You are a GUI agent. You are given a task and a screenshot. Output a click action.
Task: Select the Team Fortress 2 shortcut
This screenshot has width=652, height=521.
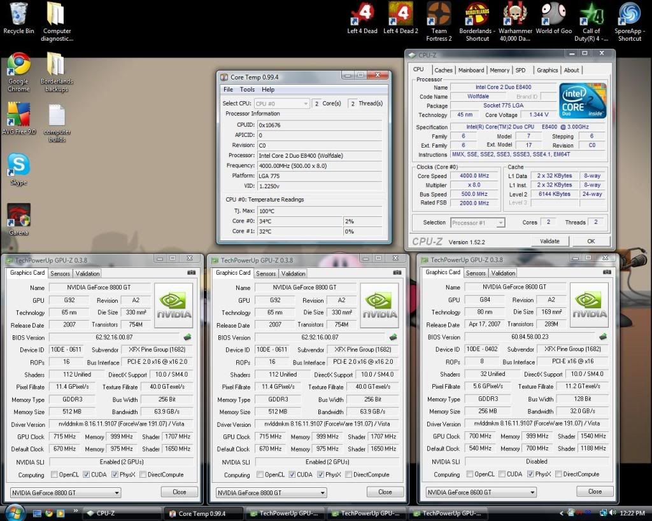point(439,22)
